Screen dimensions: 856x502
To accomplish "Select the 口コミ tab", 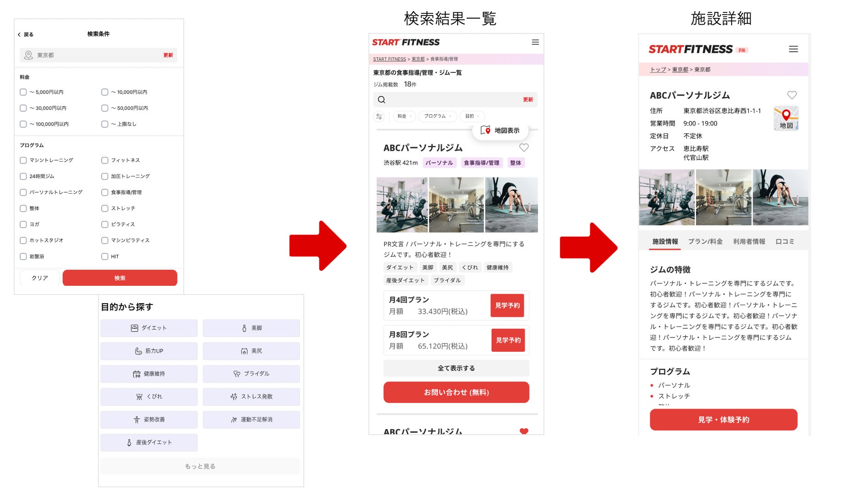I will tap(785, 241).
